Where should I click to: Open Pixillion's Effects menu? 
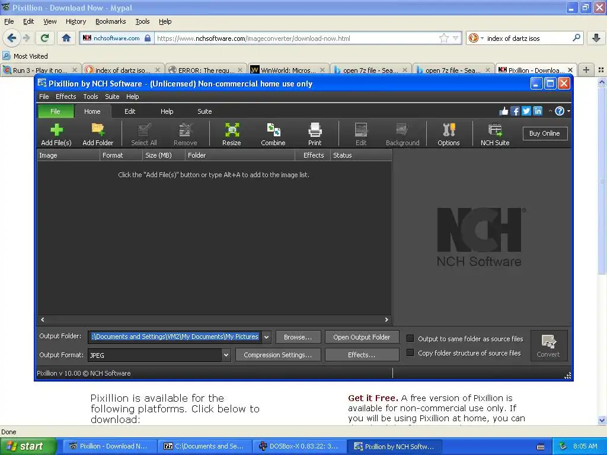(x=66, y=97)
